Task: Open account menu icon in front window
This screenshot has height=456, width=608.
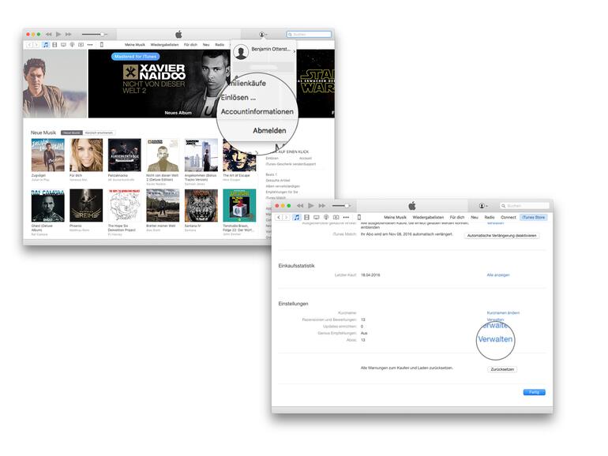Action: click(x=482, y=206)
